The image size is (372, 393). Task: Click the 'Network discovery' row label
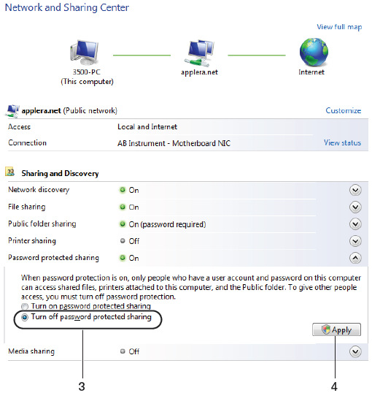coord(39,190)
